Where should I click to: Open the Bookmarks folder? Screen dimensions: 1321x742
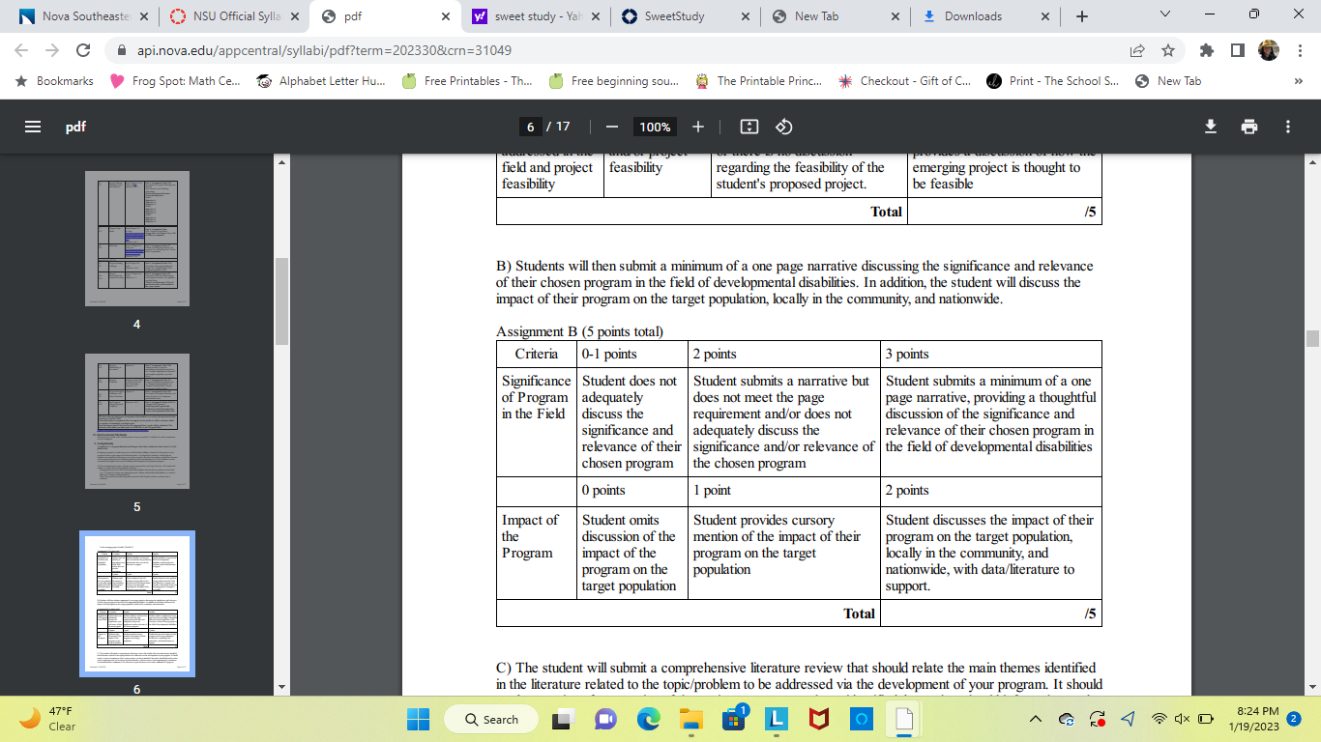[x=54, y=81]
